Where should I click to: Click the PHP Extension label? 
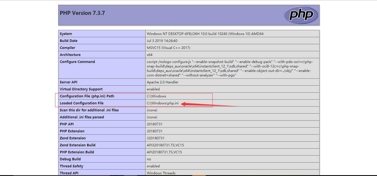[72, 131]
